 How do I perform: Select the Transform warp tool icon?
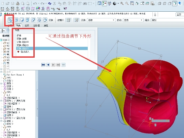pos(10,20)
